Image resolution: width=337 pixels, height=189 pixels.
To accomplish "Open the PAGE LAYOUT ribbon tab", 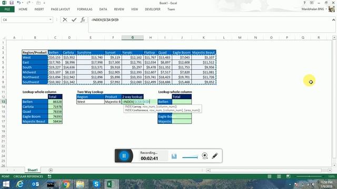I will pos(61,9).
